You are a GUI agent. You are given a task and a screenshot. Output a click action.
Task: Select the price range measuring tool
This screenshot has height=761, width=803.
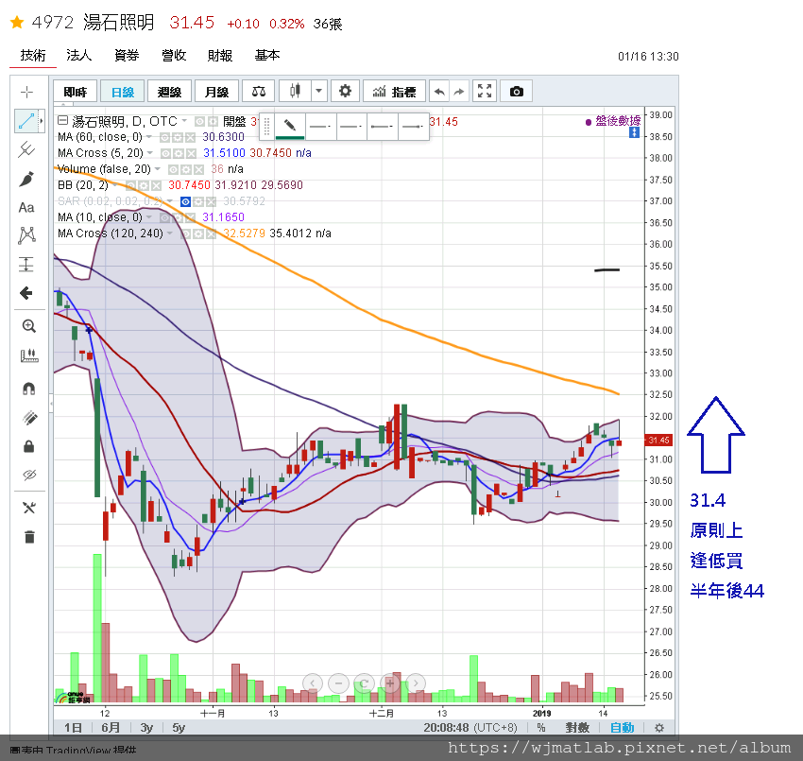[x=26, y=265]
